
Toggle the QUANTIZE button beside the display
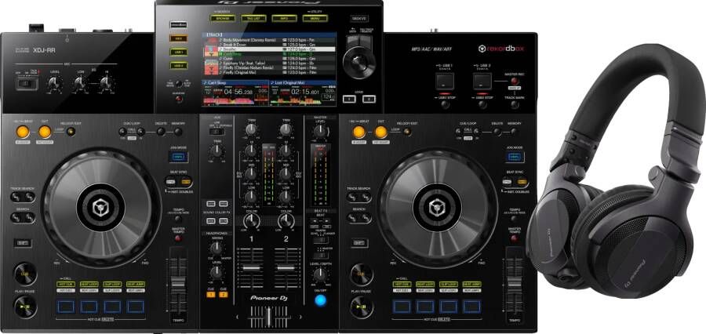179,98
